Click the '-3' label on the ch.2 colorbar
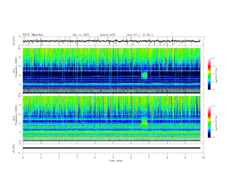Image resolution: width=229 pixels, height=177 pixels. (x=213, y=106)
